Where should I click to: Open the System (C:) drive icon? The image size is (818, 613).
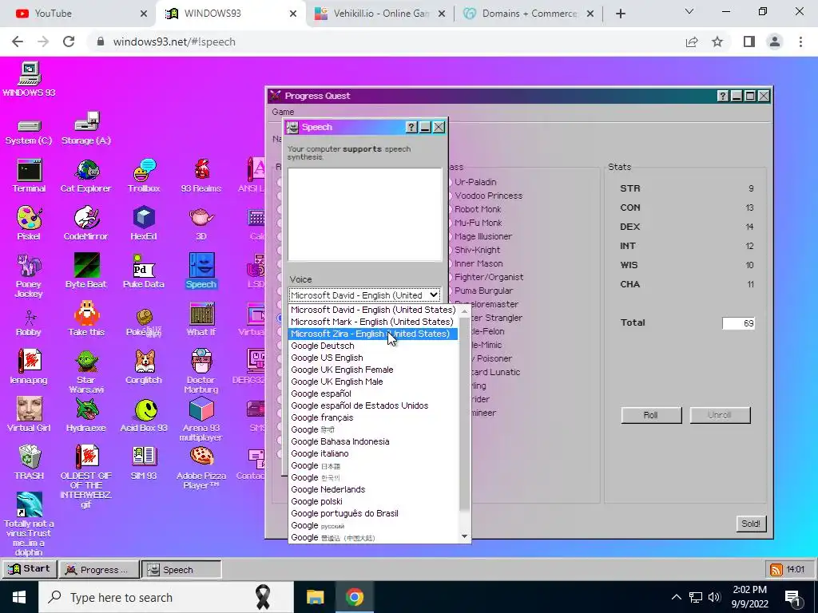tap(29, 132)
